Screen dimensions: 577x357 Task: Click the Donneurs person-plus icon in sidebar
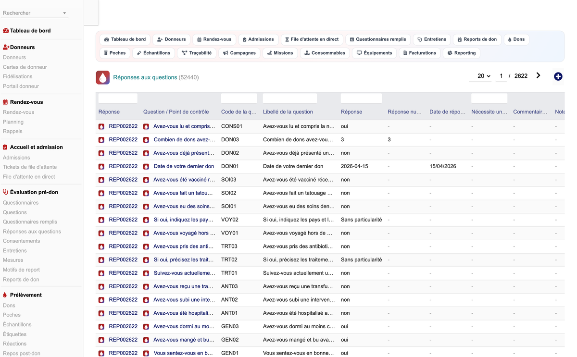[6, 47]
